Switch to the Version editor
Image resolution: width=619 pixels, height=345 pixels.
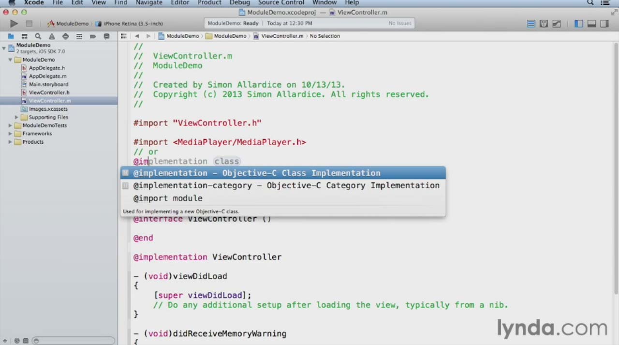click(557, 23)
